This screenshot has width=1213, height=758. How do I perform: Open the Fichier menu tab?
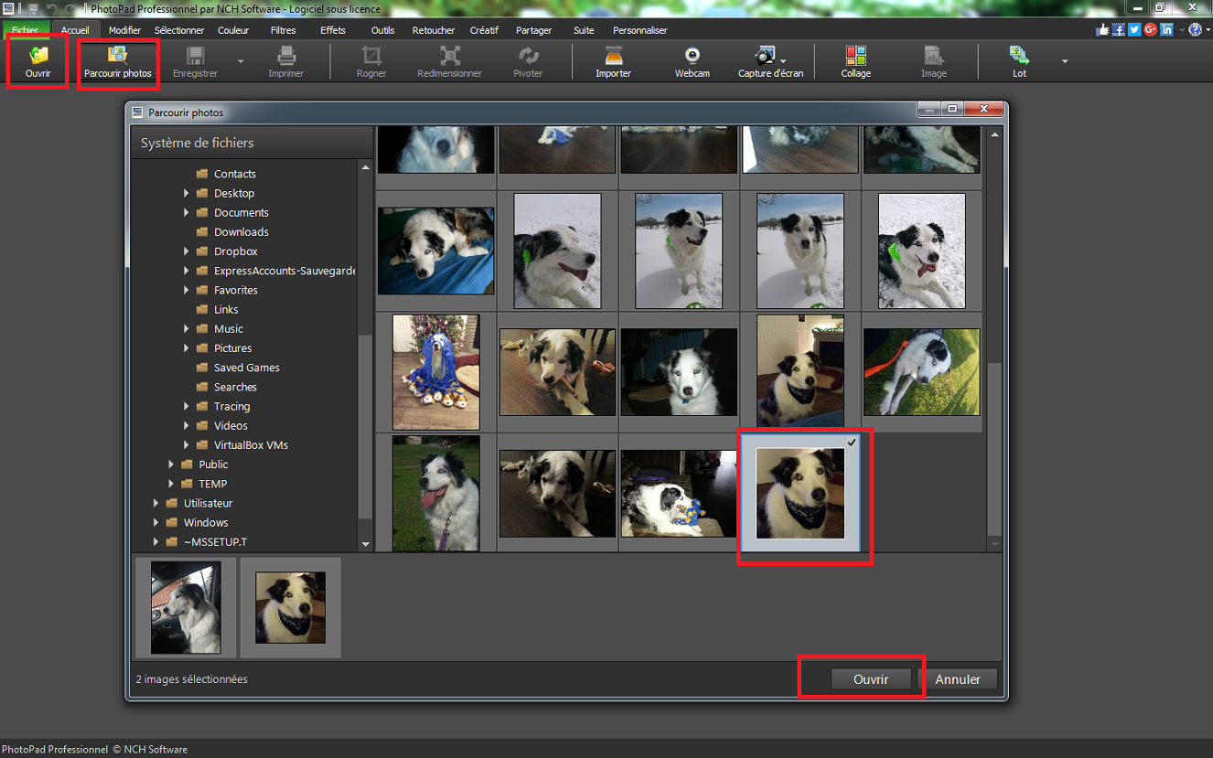[x=25, y=30]
